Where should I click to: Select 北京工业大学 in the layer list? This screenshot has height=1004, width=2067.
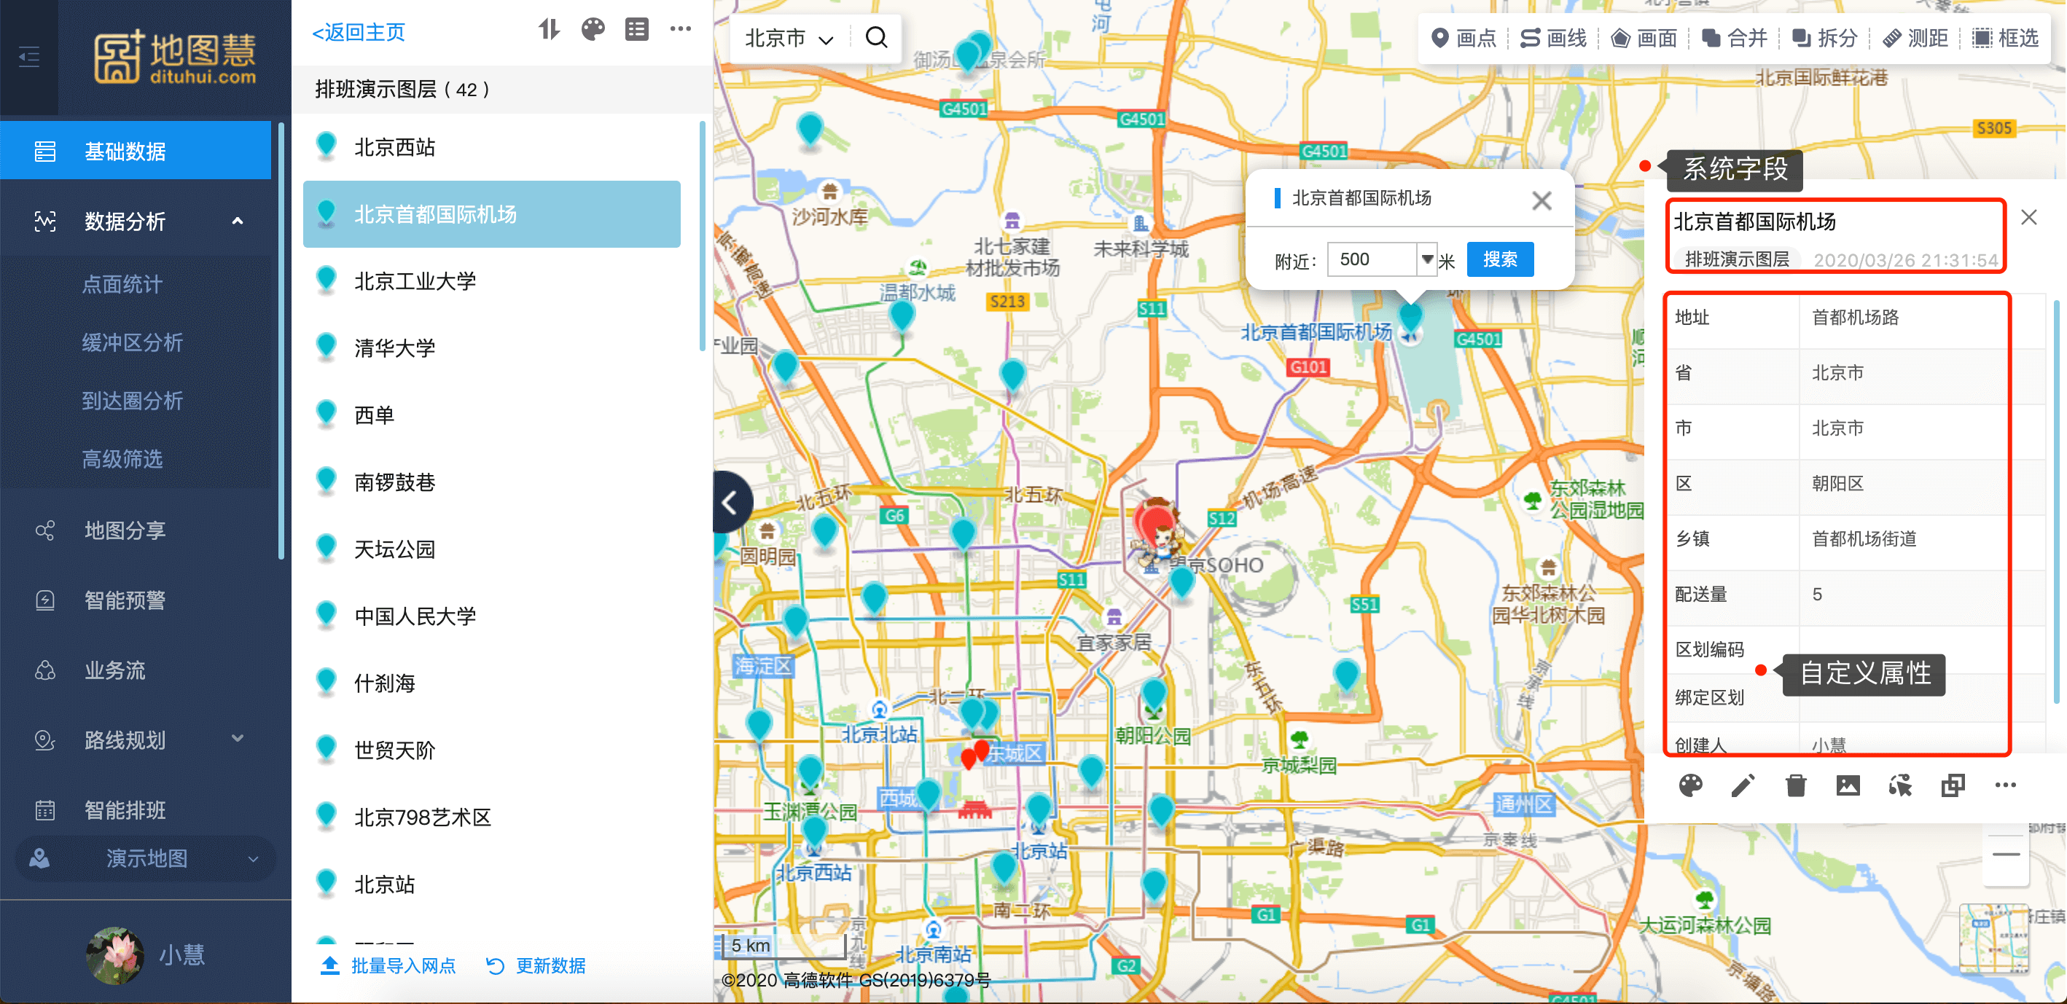tap(492, 281)
